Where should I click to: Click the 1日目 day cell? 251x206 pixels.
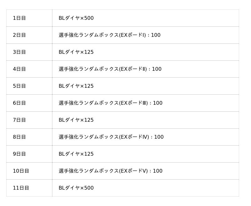19,18
